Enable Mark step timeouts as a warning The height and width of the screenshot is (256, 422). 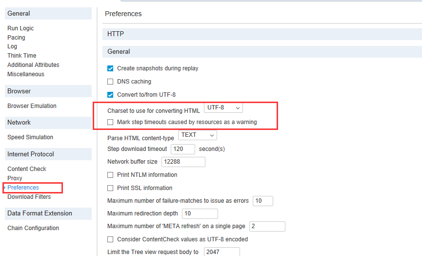[110, 122]
